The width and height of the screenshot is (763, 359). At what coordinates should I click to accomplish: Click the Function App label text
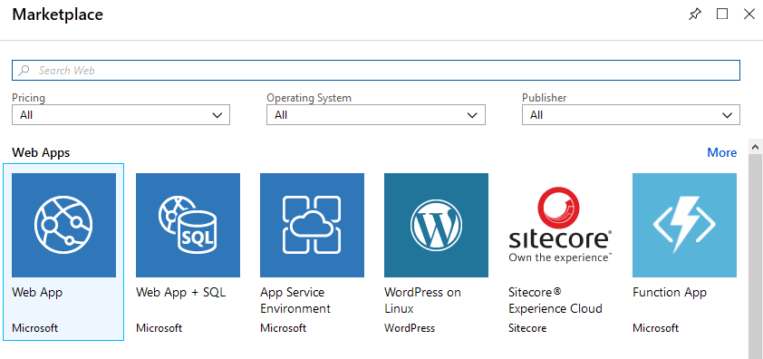point(670,292)
